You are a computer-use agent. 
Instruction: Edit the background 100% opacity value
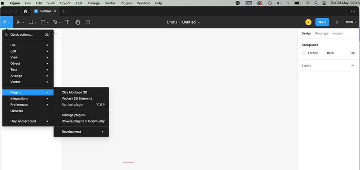pyautogui.click(x=330, y=53)
